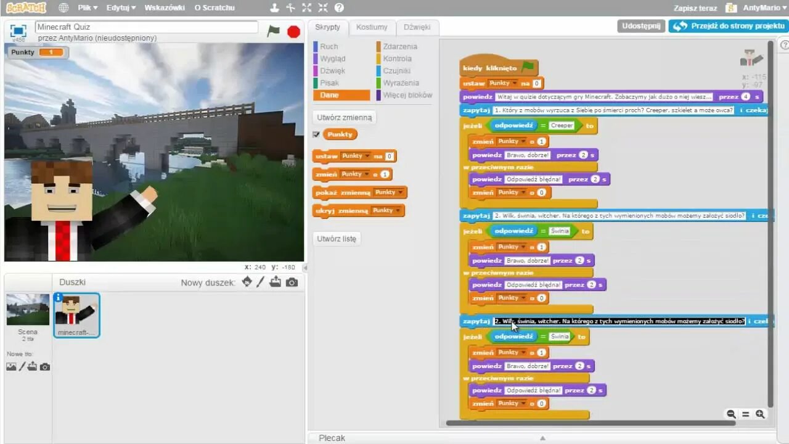Stop project with red stop button
789x444 pixels.
tap(294, 31)
